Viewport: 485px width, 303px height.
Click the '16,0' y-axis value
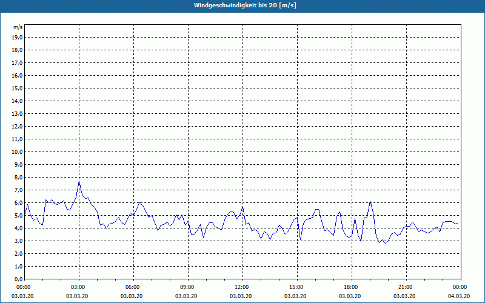coord(17,75)
